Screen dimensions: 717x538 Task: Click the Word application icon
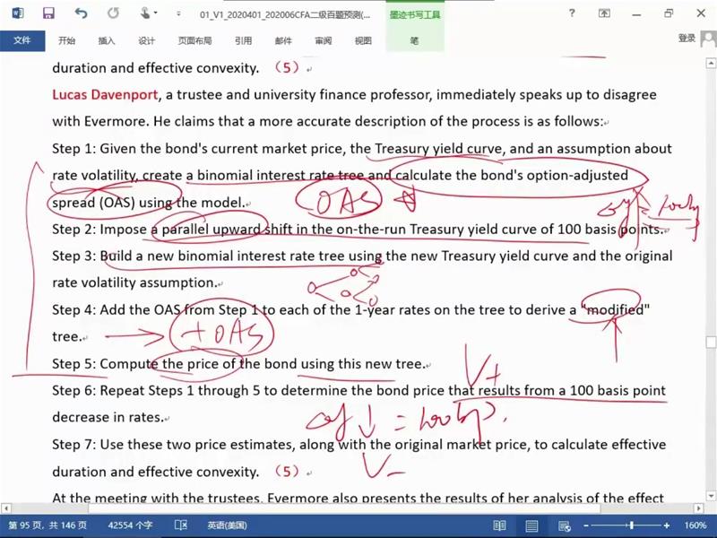coord(17,13)
